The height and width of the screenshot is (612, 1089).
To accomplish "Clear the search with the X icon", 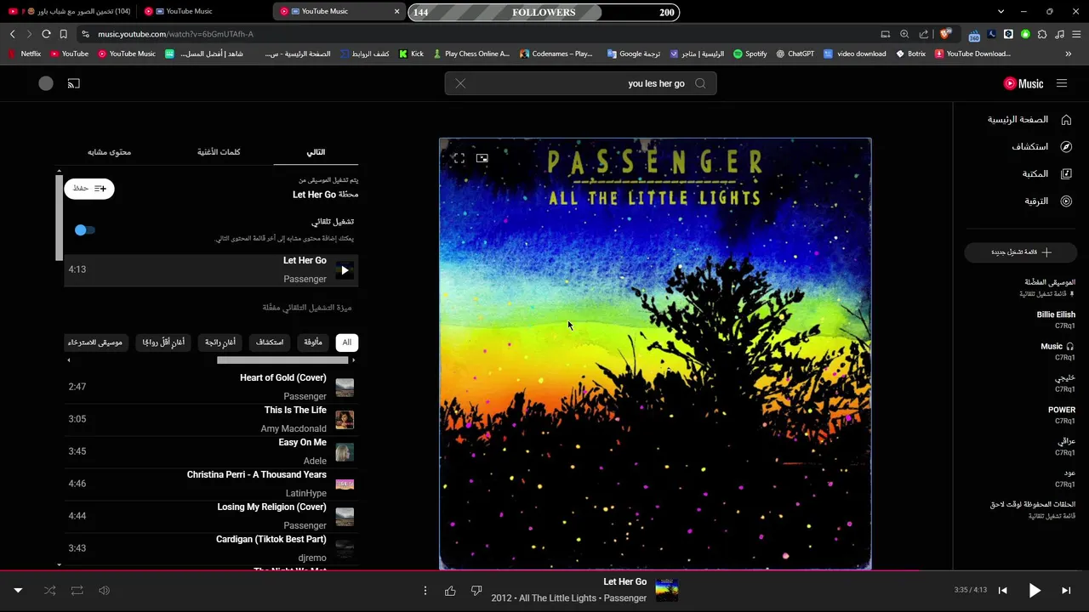I will 460,83.
